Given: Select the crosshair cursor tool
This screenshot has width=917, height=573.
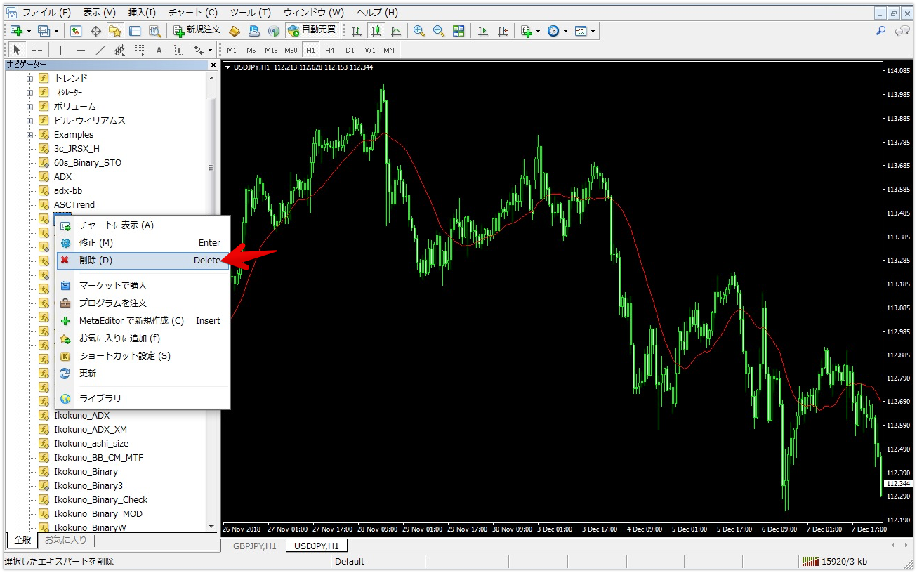Looking at the screenshot, I should pyautogui.click(x=37, y=50).
